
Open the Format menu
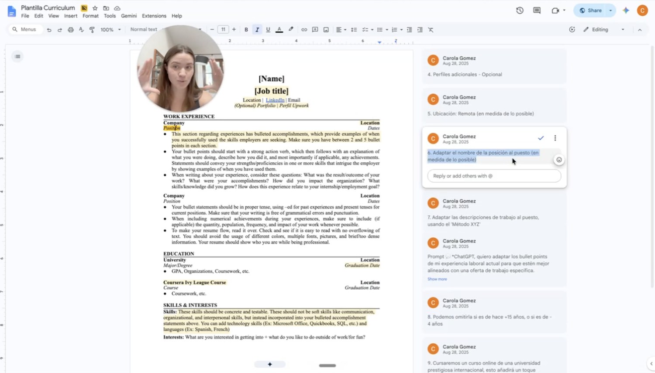[90, 16]
